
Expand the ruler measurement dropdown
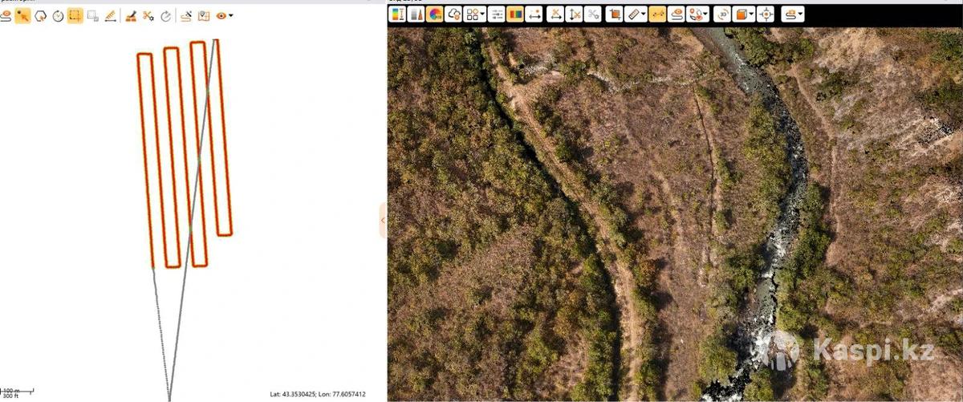pos(644,14)
